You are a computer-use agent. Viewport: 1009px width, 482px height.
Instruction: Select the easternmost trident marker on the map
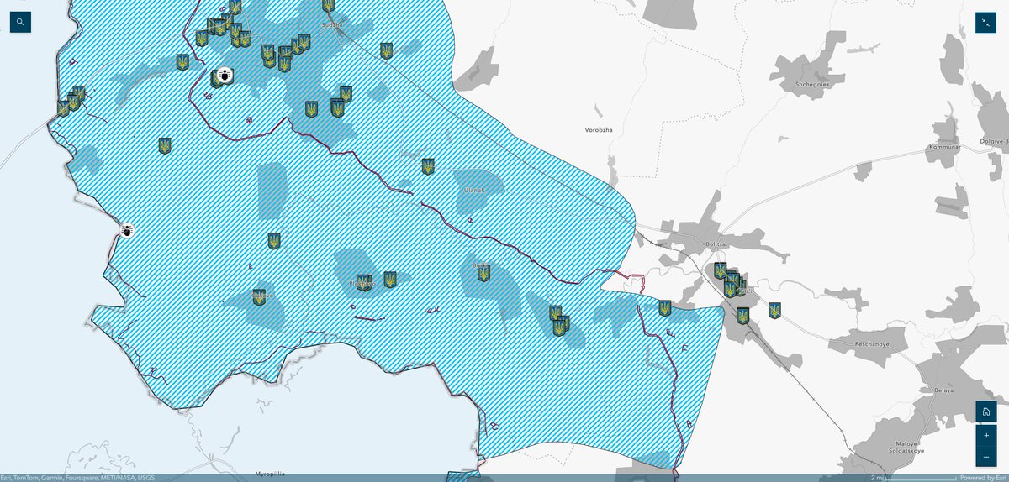coord(774,311)
